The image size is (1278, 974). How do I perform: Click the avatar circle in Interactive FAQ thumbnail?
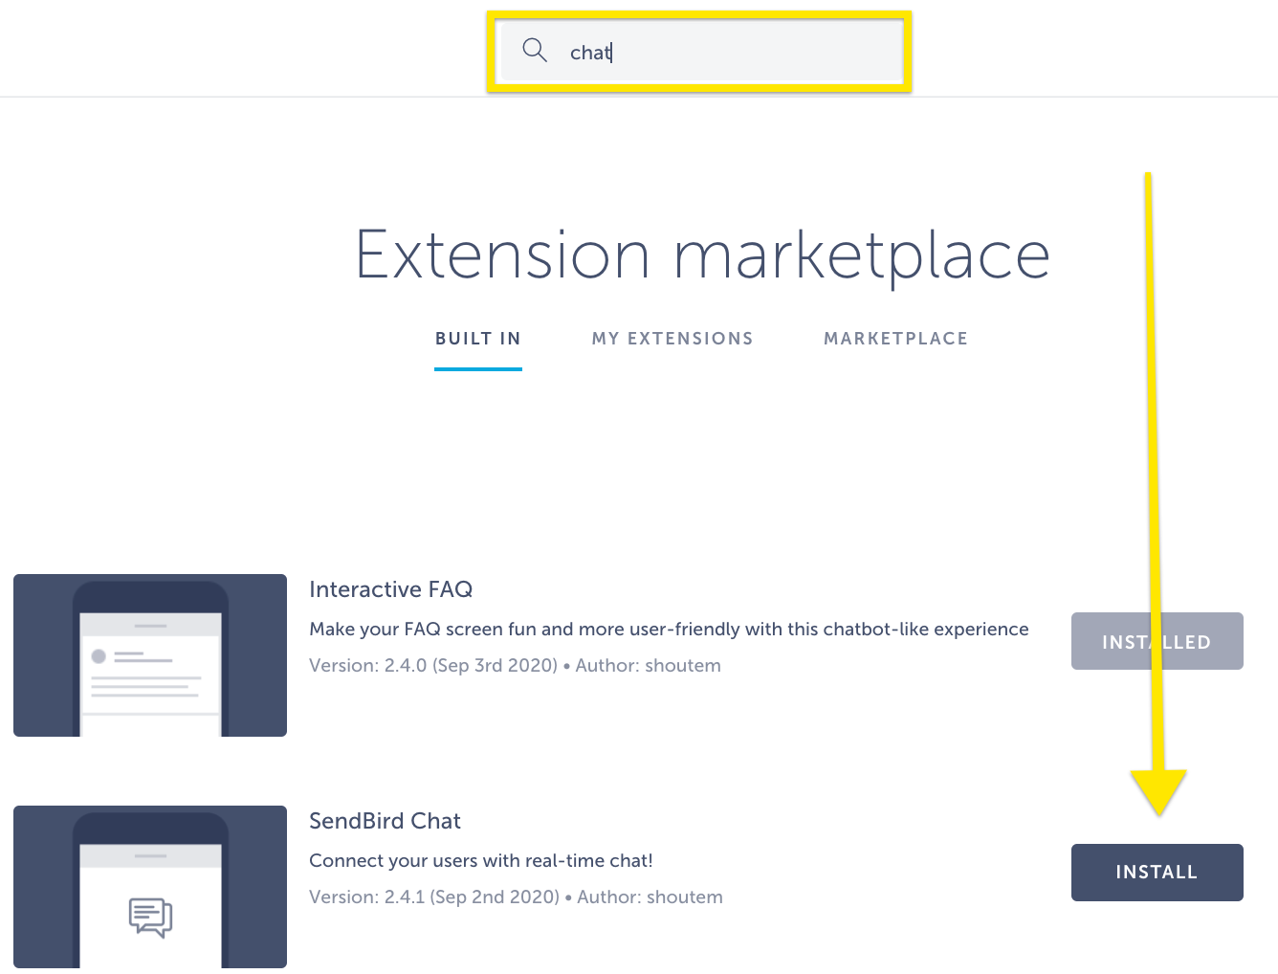pyautogui.click(x=98, y=656)
